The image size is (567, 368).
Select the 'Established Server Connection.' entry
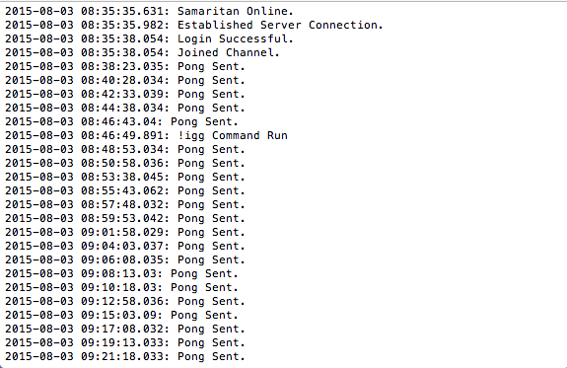(x=194, y=25)
